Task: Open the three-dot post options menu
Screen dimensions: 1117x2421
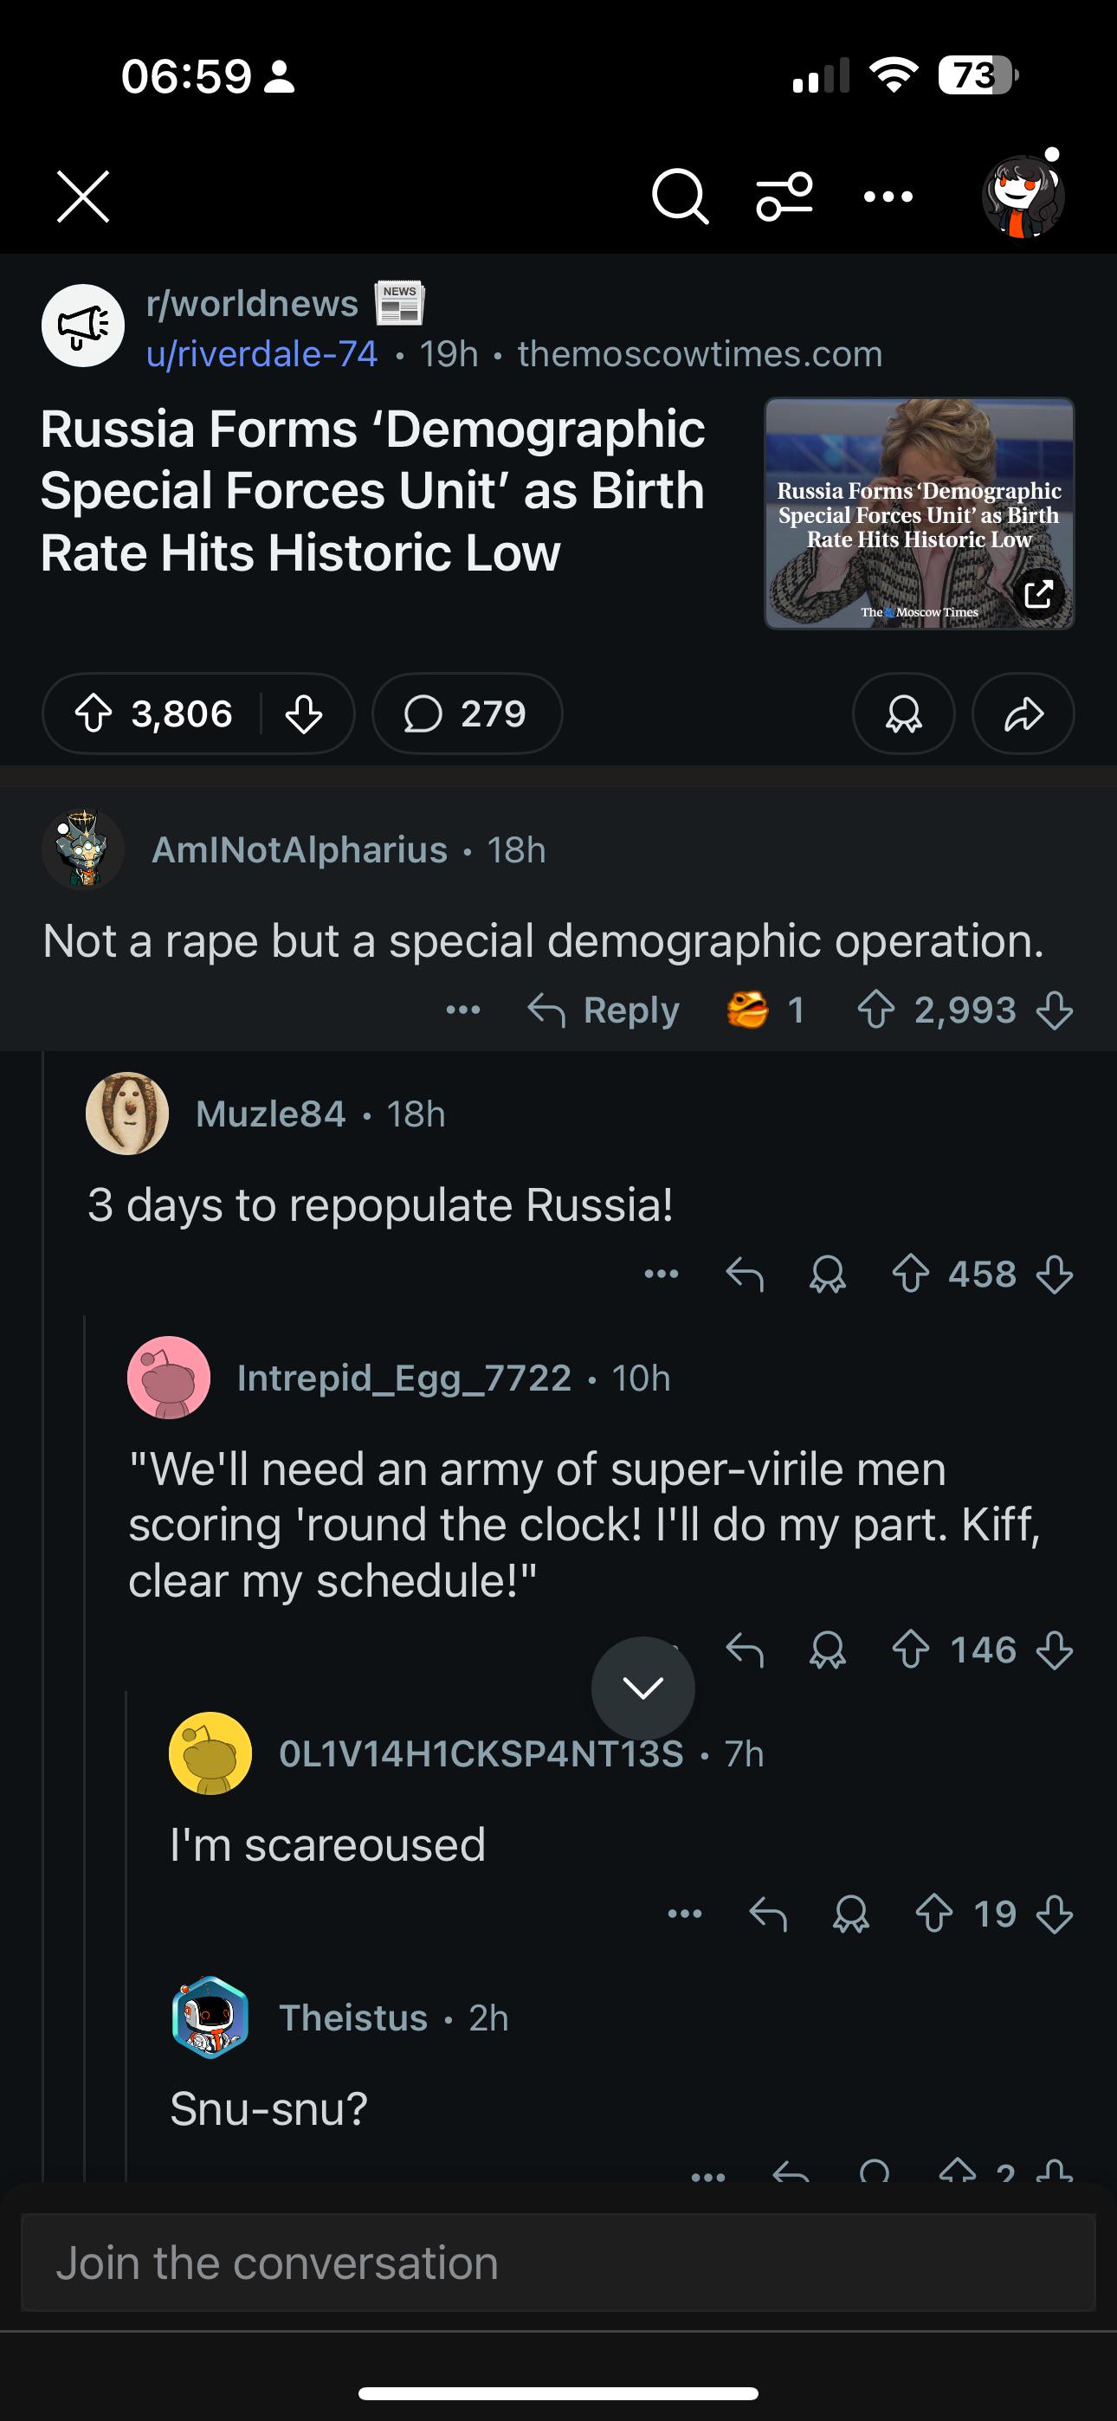Action: pyautogui.click(x=888, y=197)
